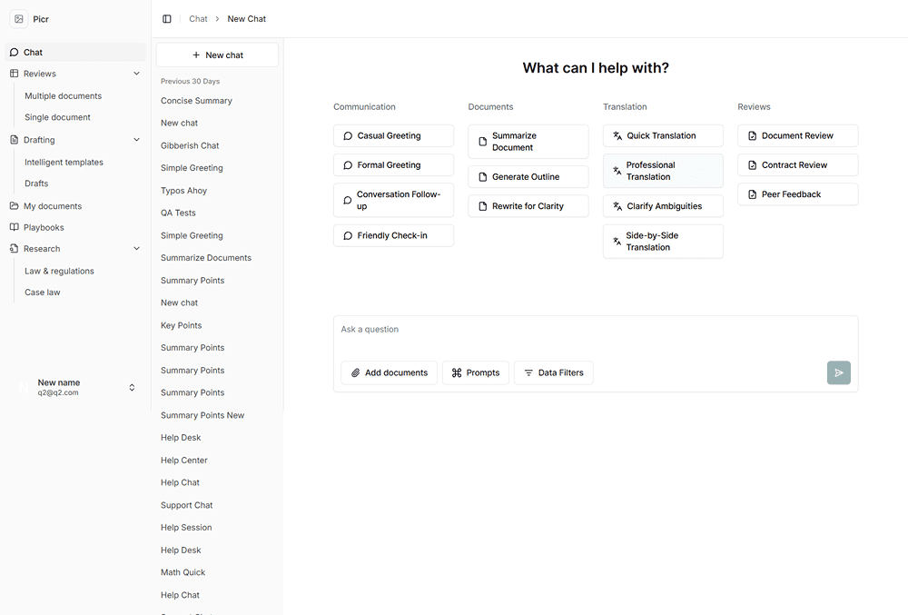The height and width of the screenshot is (615, 908).
Task: Select the Contract Review prompt card
Action: [x=797, y=165]
